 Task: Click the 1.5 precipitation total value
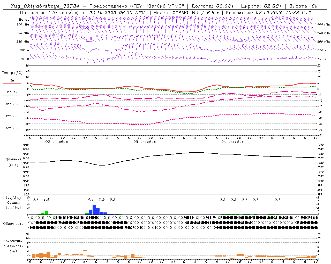point(47,200)
